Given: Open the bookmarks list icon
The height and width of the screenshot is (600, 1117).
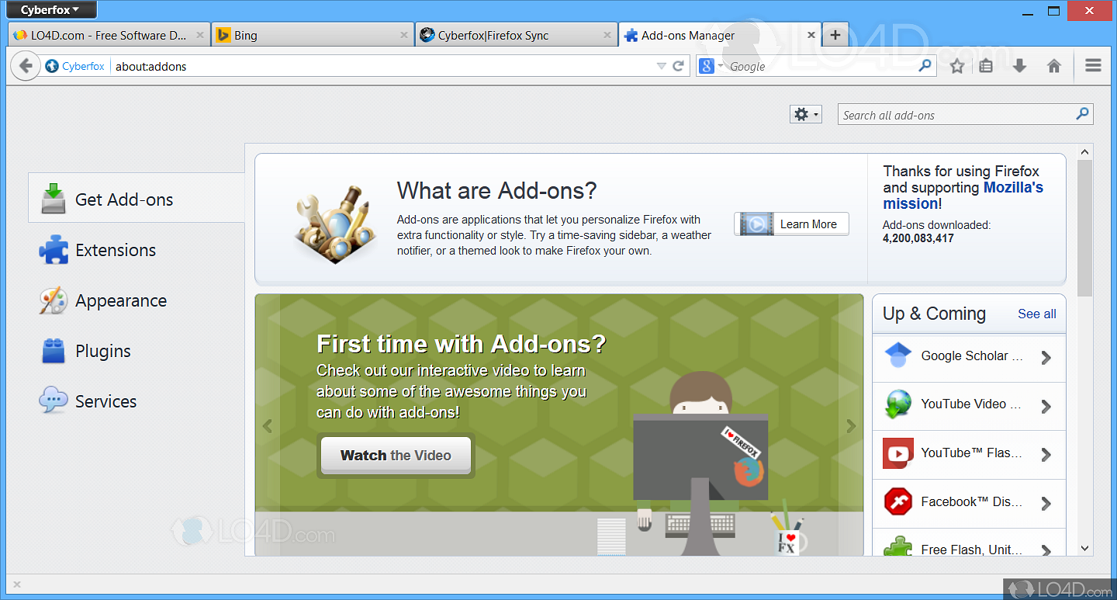Looking at the screenshot, I should point(986,66).
